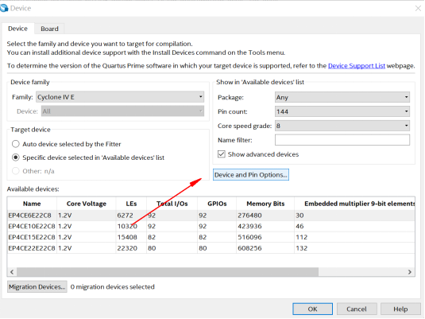
Task: Click the Migration Devices button
Action: click(x=37, y=286)
